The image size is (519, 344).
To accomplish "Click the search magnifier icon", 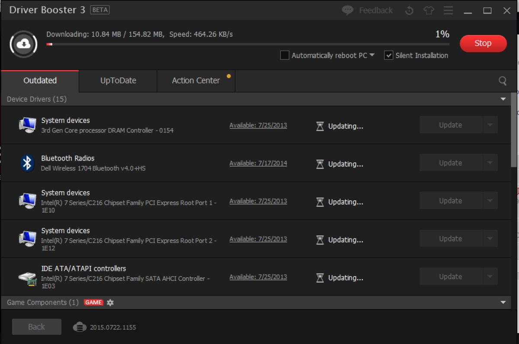I will pyautogui.click(x=502, y=80).
